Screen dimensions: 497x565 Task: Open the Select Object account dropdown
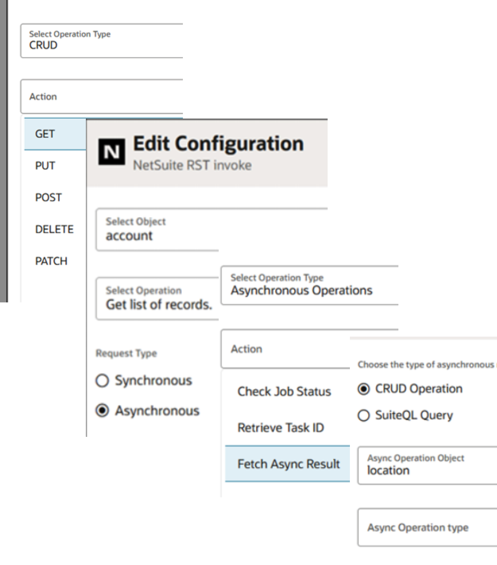tap(157, 230)
